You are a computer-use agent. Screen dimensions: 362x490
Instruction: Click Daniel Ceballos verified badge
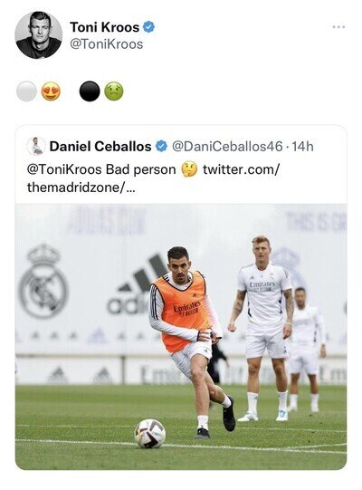click(161, 146)
